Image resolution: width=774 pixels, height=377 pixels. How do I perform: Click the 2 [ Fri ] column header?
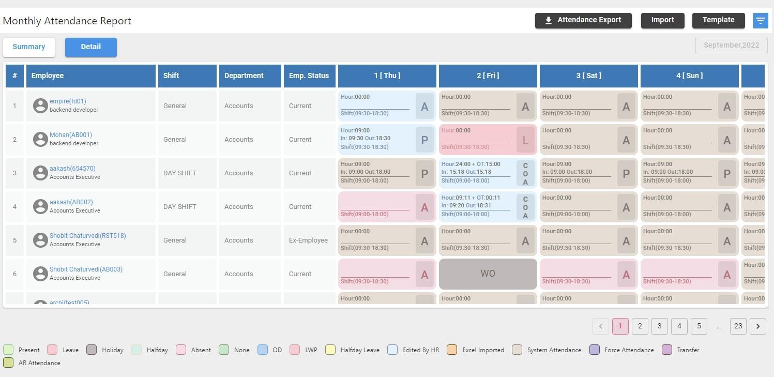click(488, 76)
